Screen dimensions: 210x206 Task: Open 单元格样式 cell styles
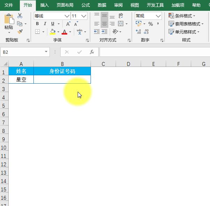coord(184,32)
